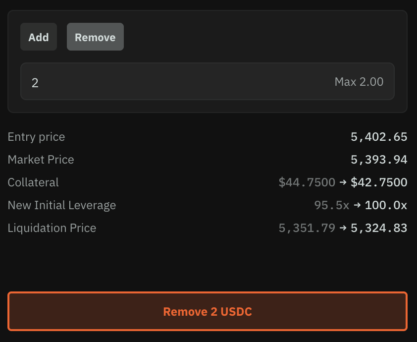417x342 pixels.
Task: Click the arrow between leverage values
Action: click(357, 206)
